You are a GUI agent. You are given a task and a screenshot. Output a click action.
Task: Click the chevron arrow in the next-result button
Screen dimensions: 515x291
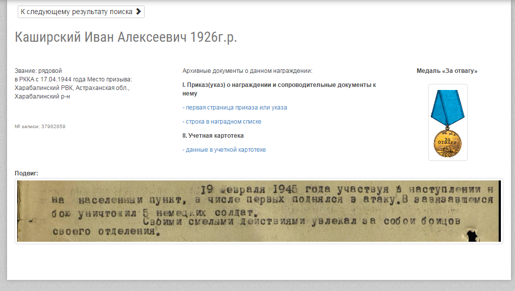[x=139, y=12]
